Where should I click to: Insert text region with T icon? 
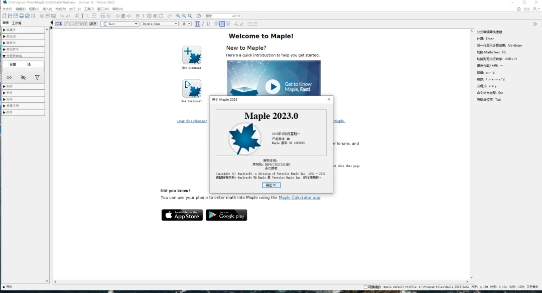tap(83, 16)
